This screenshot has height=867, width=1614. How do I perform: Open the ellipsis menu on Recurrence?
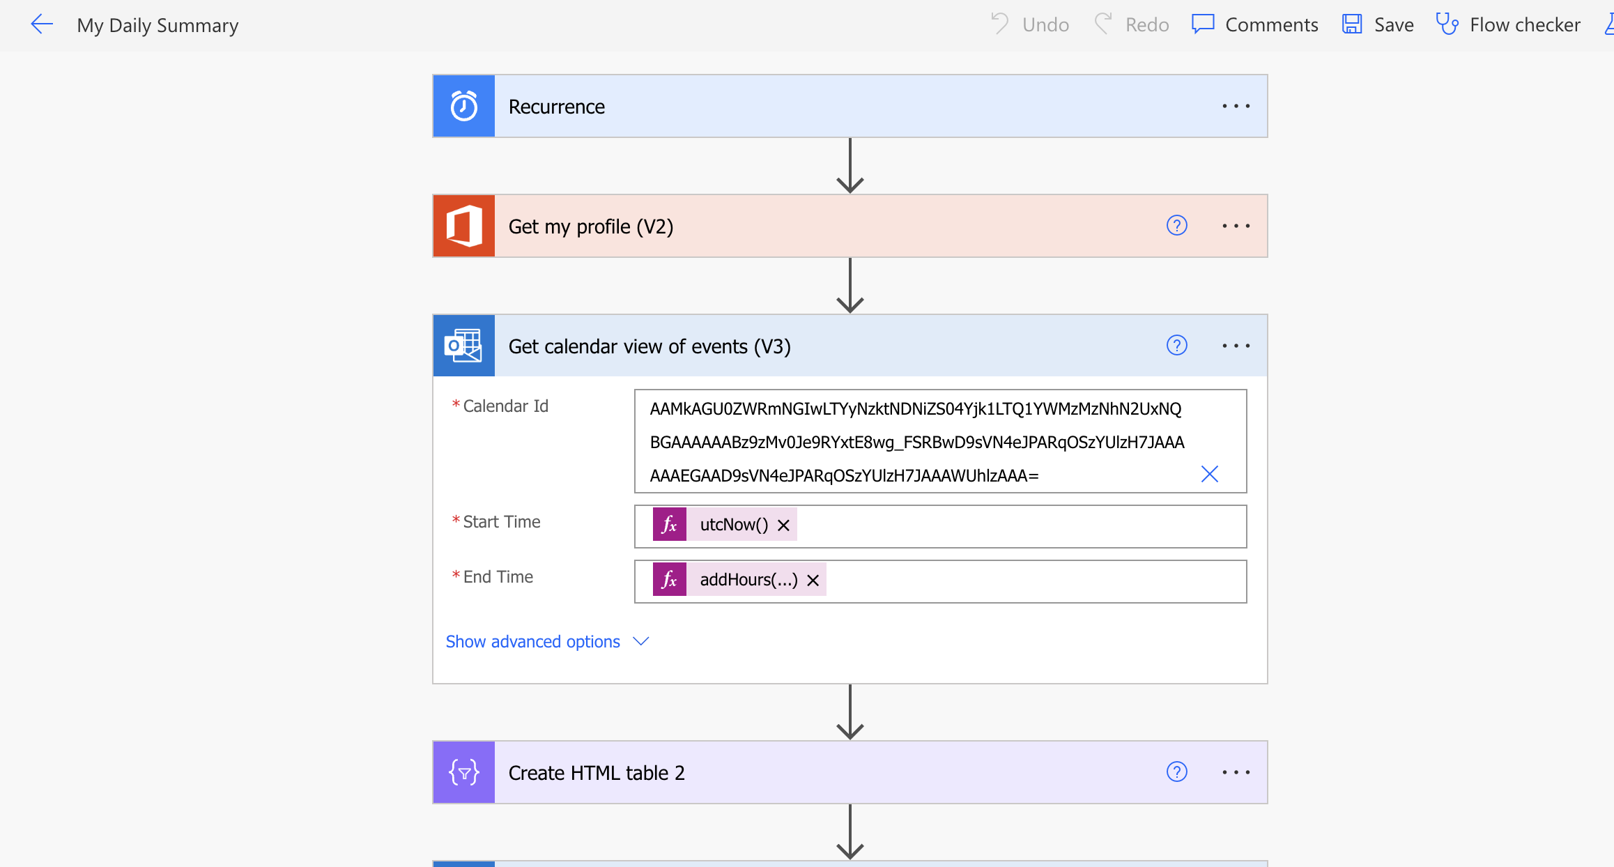coord(1235,106)
